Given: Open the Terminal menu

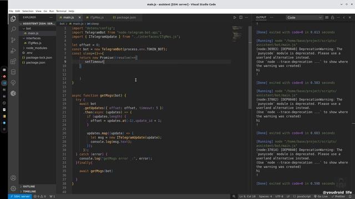Looking at the screenshot, I should click(x=61, y=11).
